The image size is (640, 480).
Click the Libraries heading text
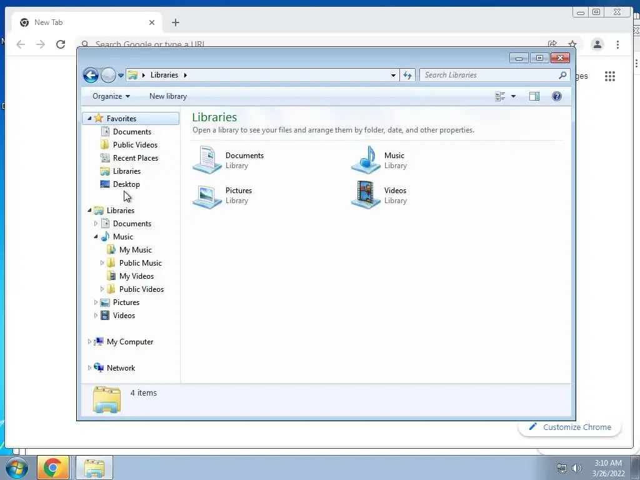coord(215,117)
